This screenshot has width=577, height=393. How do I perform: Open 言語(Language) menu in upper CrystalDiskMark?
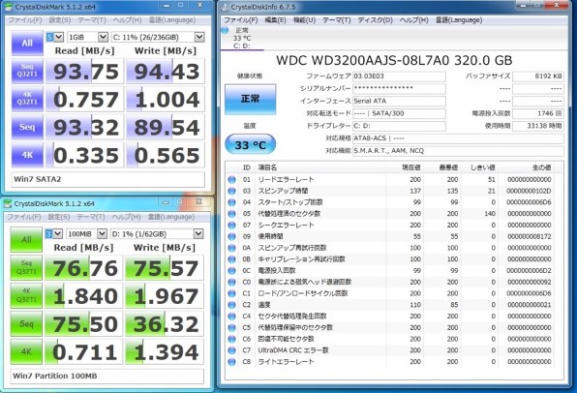tap(172, 20)
